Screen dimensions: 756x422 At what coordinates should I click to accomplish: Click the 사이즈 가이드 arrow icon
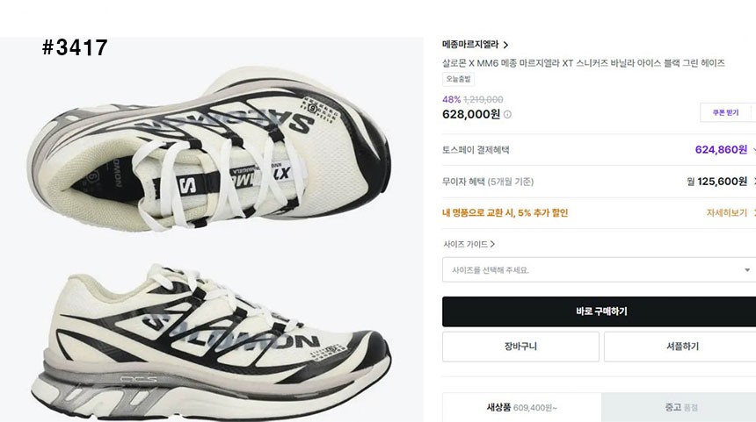[492, 244]
